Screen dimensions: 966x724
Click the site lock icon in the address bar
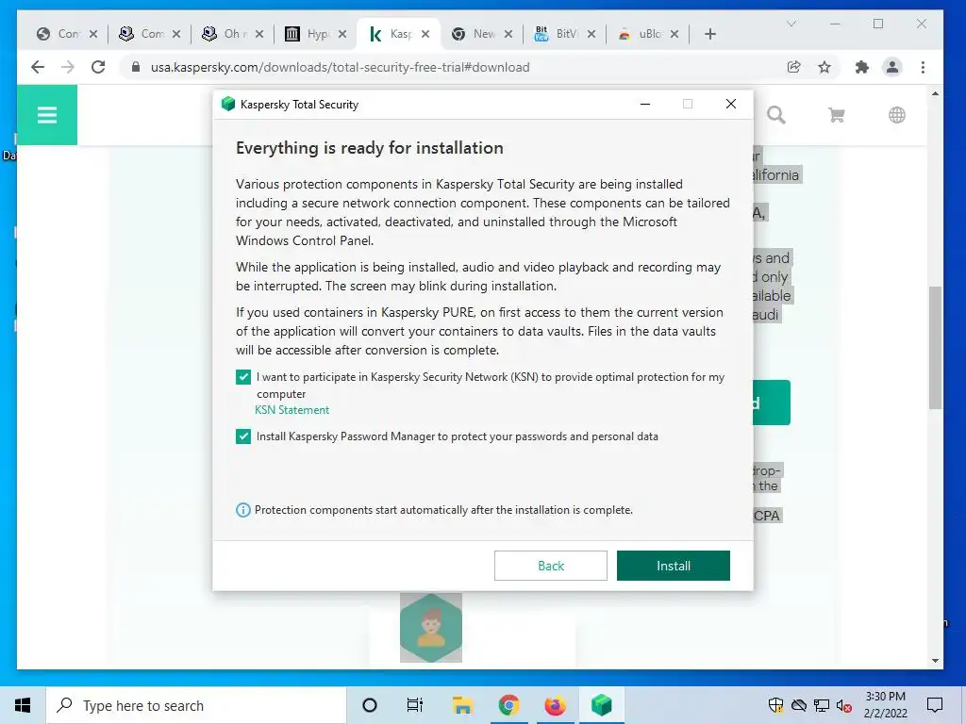(x=136, y=67)
